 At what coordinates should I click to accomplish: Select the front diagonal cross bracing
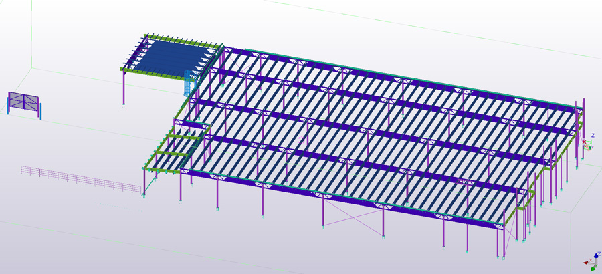[x=355, y=217]
